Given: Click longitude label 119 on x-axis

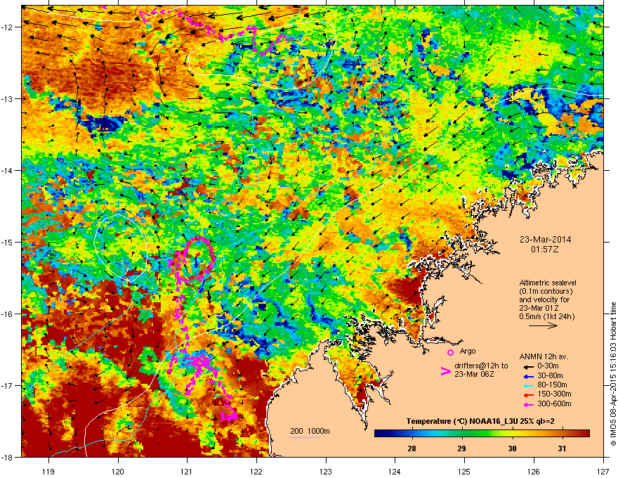Looking at the screenshot, I should (48, 472).
